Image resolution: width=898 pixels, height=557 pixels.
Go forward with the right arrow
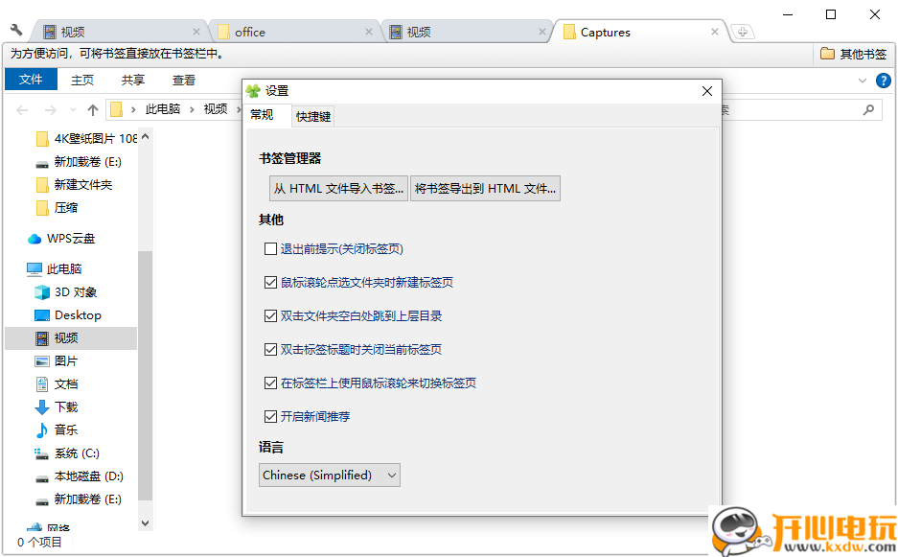click(51, 109)
